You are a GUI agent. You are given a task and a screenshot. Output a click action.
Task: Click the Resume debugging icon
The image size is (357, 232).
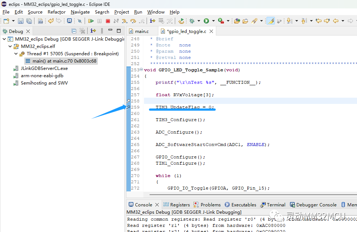coord(91,21)
